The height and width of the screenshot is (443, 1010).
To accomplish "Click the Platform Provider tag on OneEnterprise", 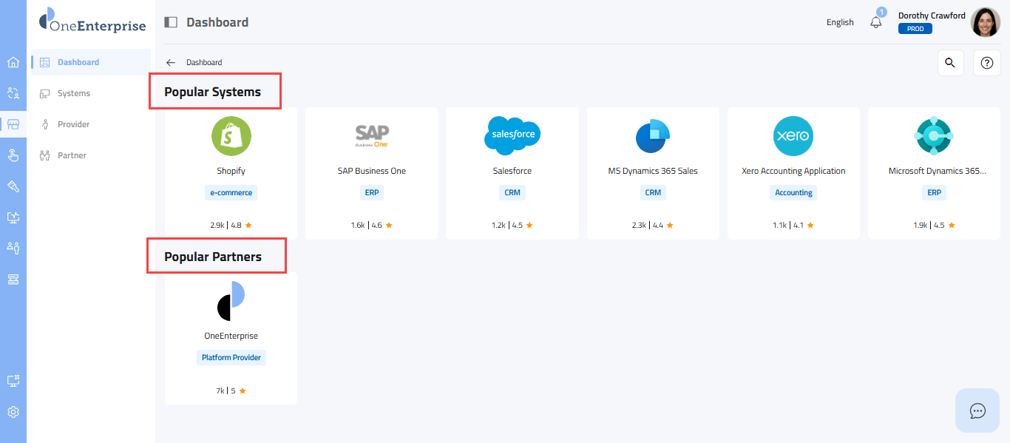I will click(231, 357).
